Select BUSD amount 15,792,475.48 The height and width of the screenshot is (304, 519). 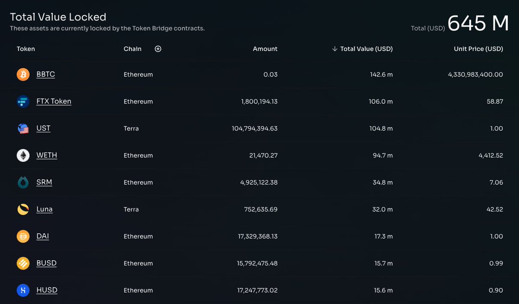point(258,263)
